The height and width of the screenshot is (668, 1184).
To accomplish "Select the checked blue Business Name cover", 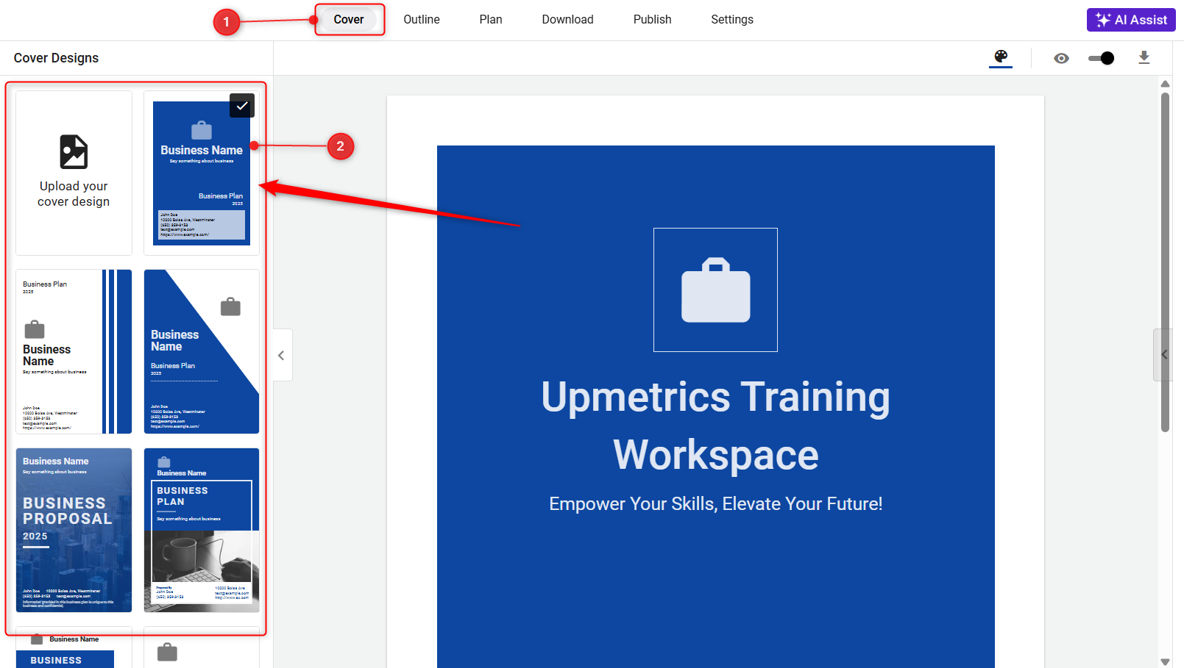I will coord(202,173).
